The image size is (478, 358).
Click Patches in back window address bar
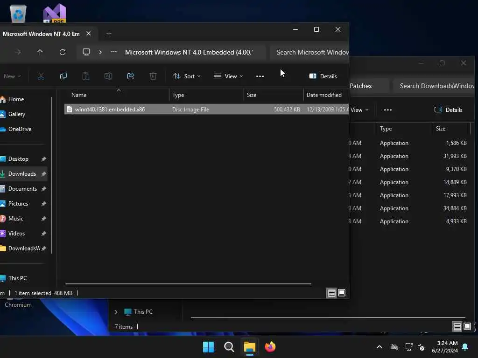(x=361, y=86)
